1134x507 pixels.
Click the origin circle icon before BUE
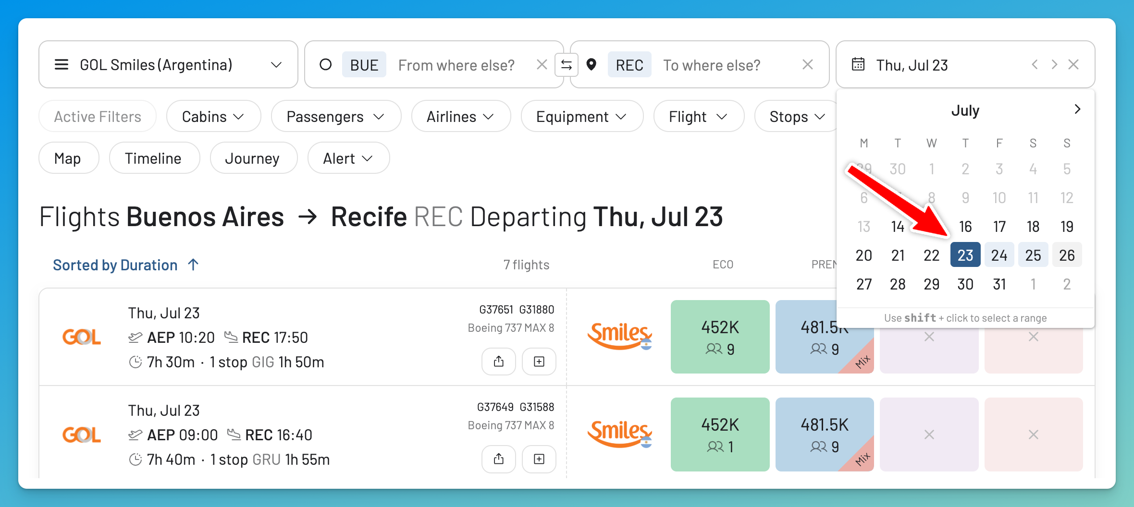[x=325, y=64]
